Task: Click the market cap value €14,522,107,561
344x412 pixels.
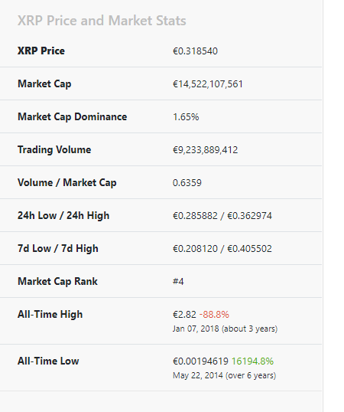Action: click(208, 84)
